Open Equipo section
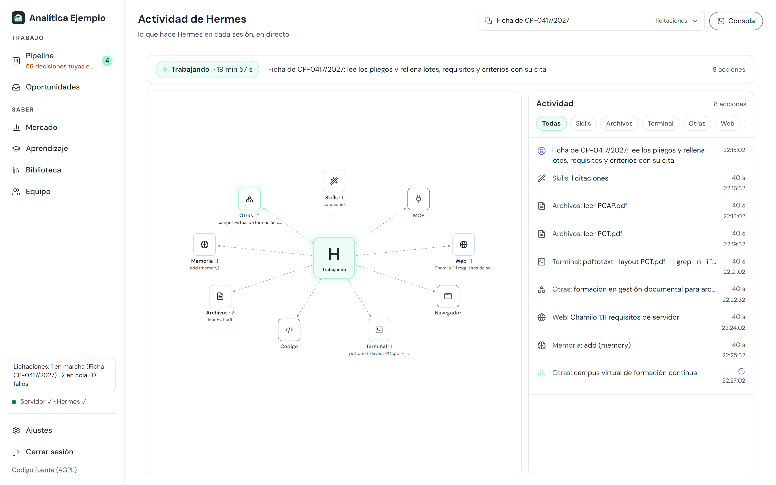776x485 pixels. point(62,192)
